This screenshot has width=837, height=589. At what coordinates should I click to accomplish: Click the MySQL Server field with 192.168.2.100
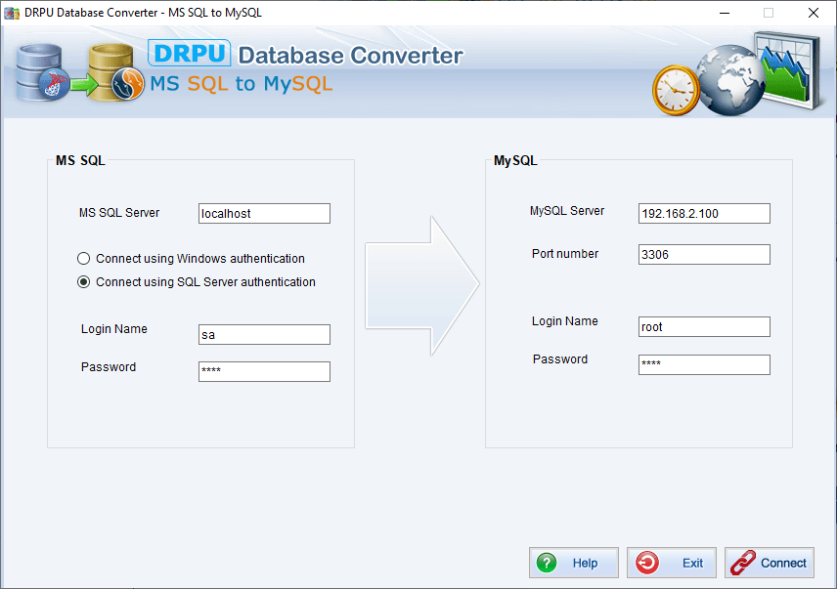(704, 213)
